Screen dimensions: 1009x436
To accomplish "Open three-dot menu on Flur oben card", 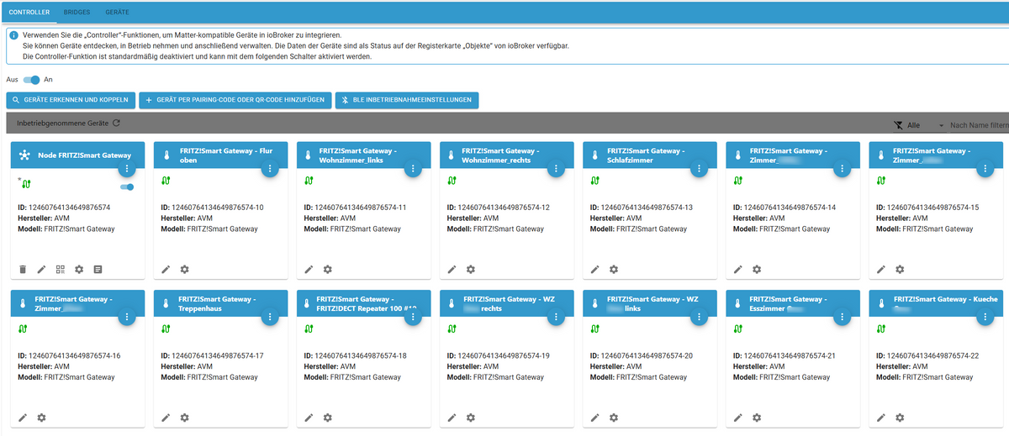I will pyautogui.click(x=269, y=169).
